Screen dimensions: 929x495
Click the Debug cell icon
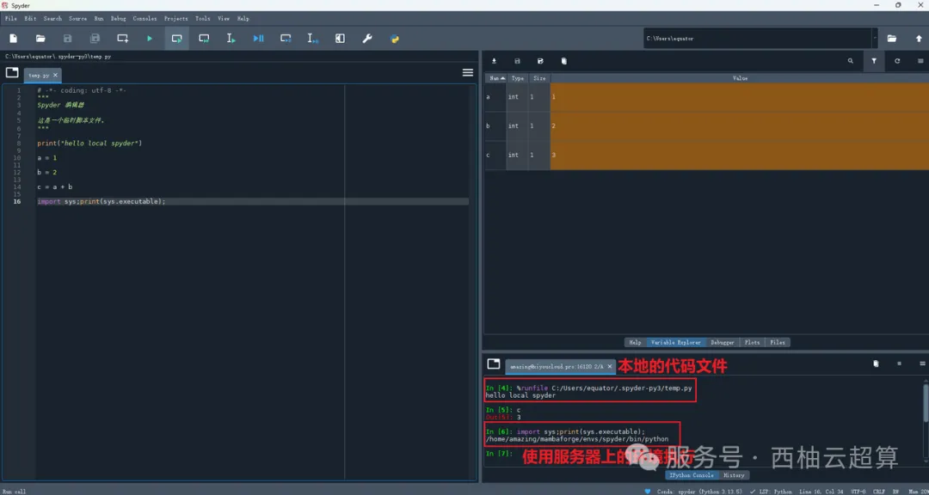pos(286,39)
